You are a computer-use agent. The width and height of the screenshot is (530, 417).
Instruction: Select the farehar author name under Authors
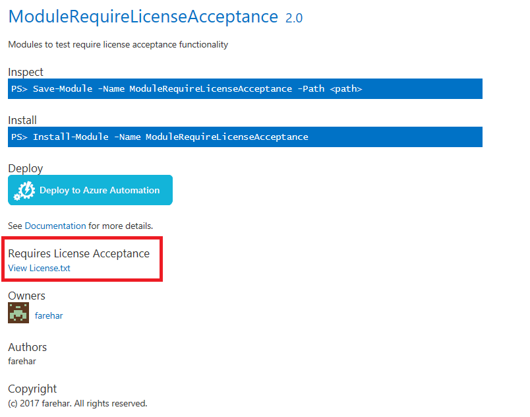[x=22, y=361]
